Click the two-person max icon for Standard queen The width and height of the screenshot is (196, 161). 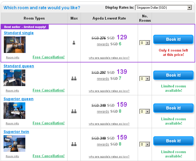[x=74, y=78]
